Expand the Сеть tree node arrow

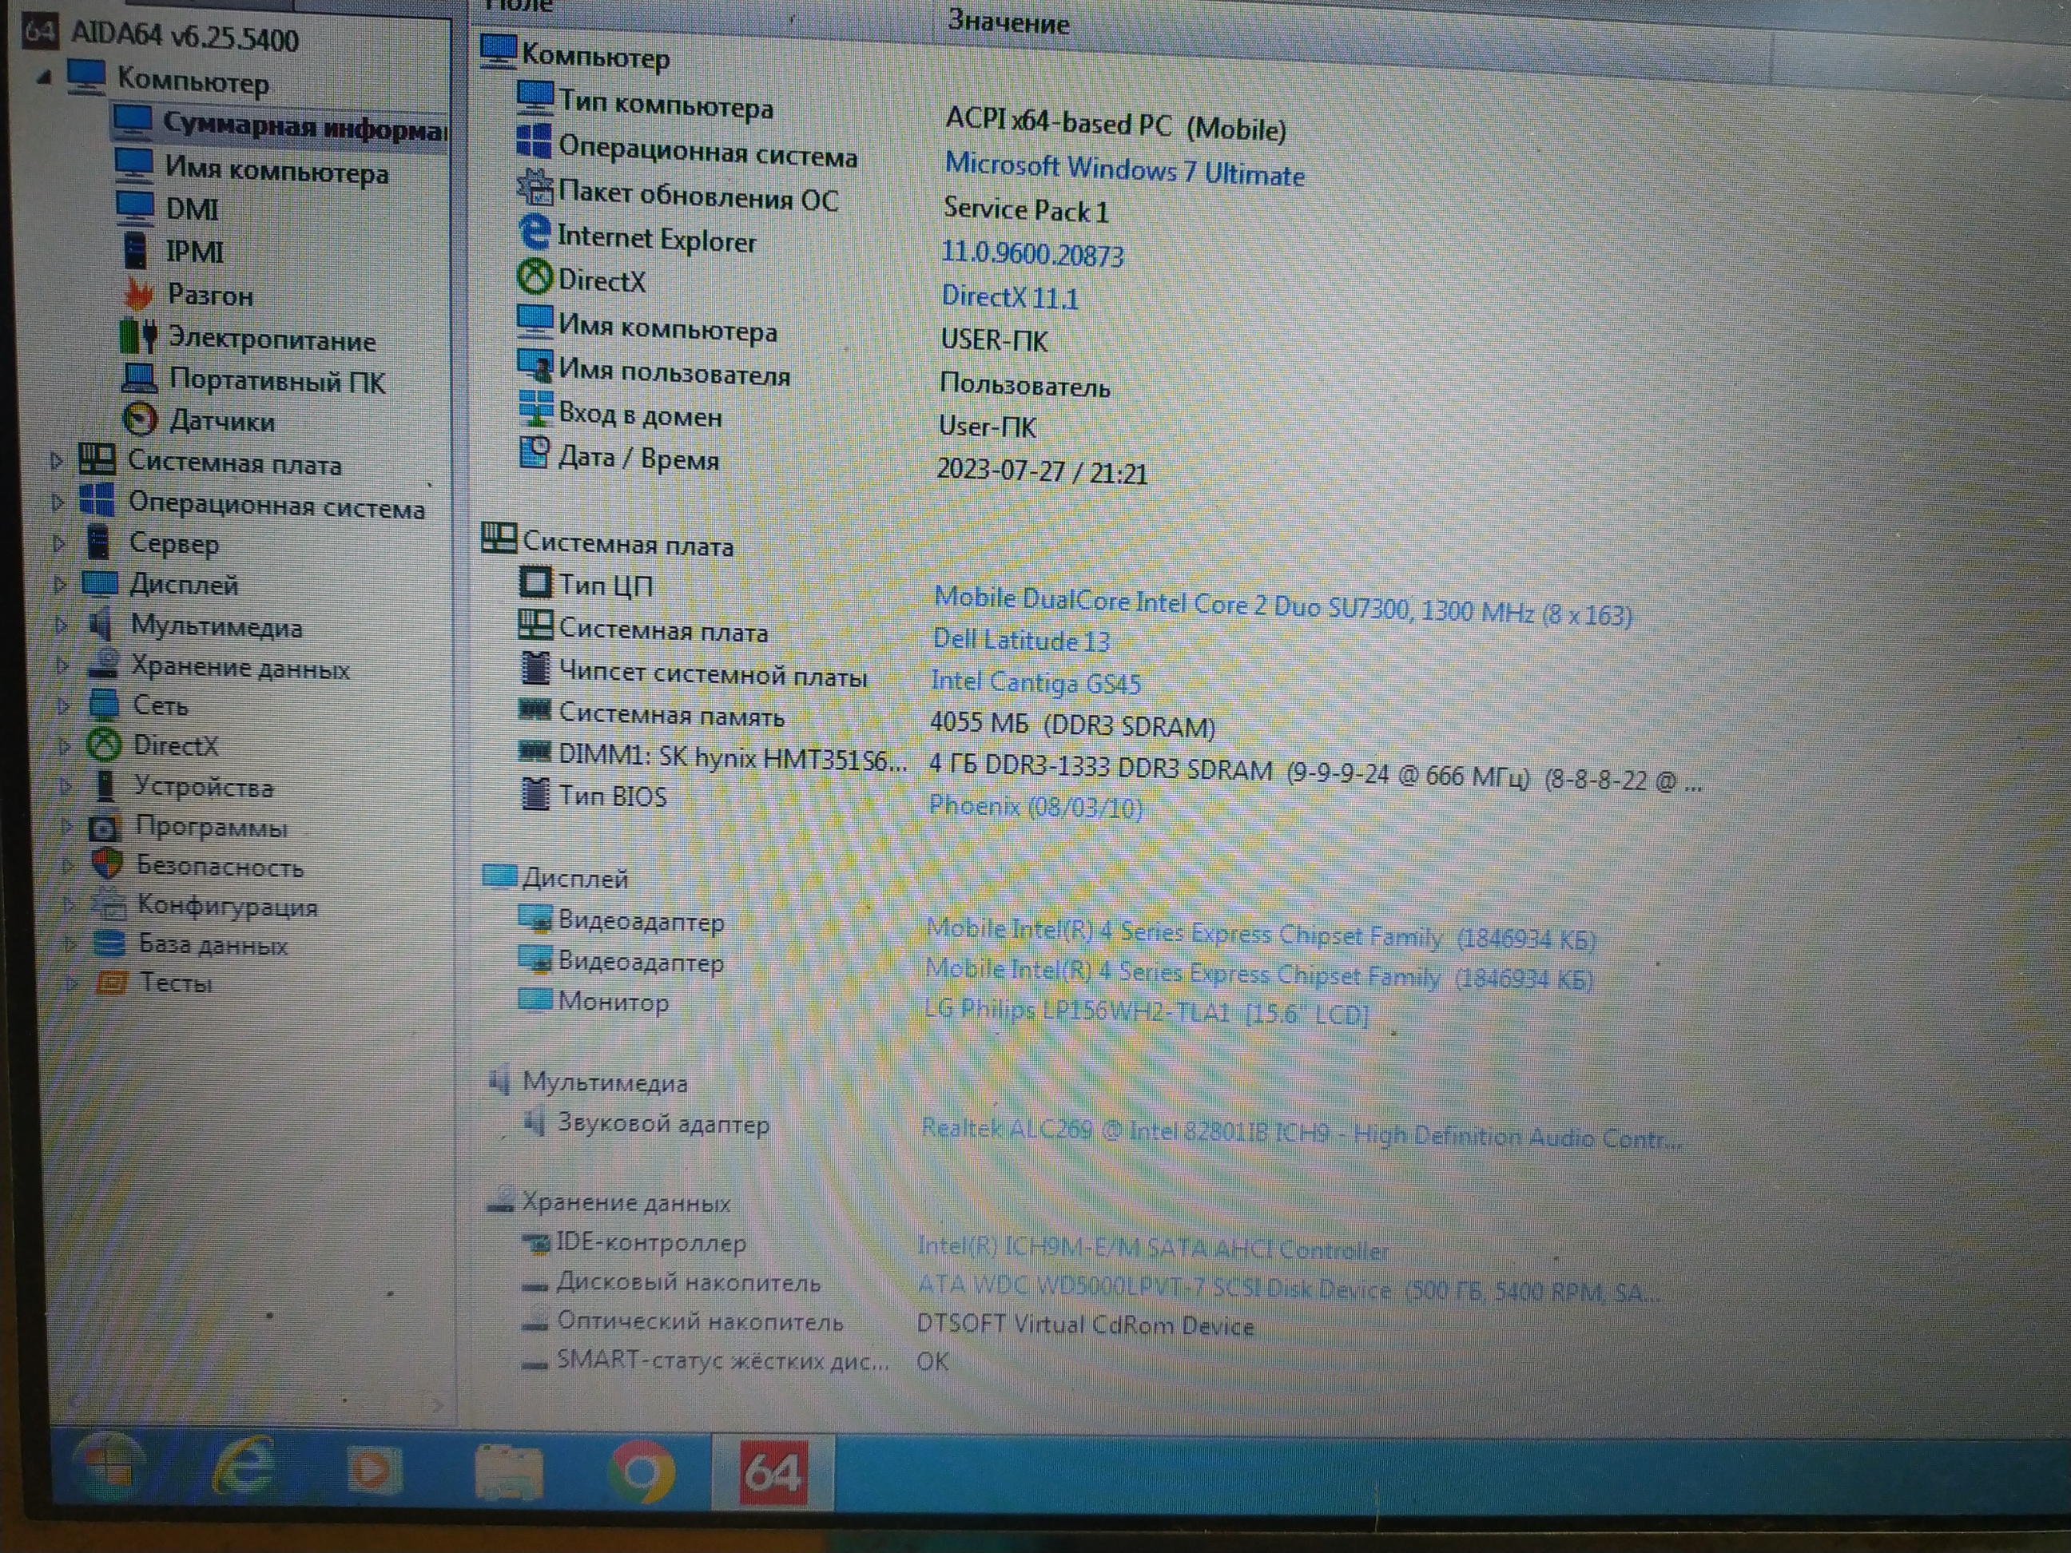[64, 706]
